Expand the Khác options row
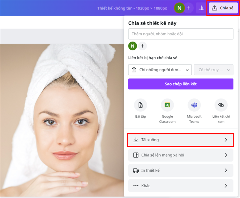 [181, 186]
